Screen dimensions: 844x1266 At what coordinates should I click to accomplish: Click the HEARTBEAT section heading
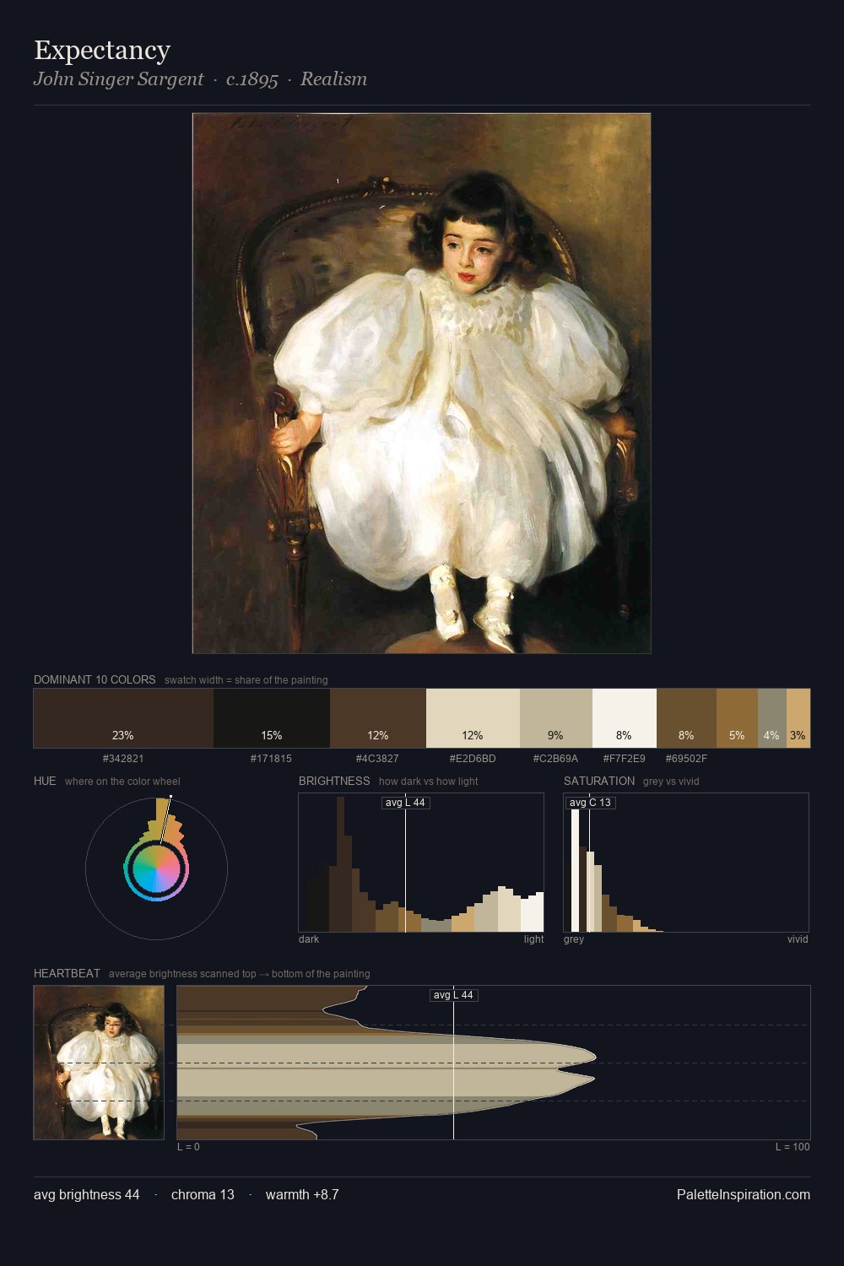click(67, 973)
